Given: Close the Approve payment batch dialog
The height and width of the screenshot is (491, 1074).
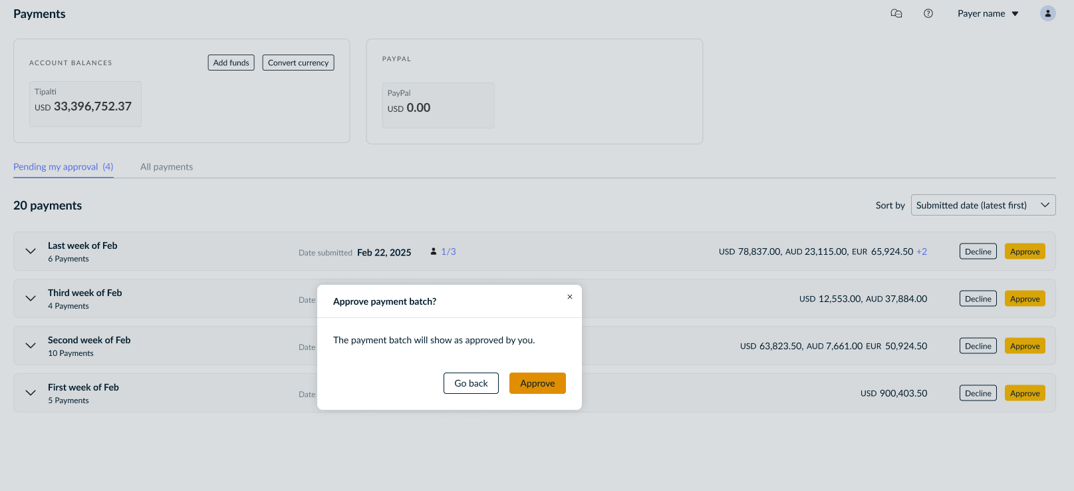Looking at the screenshot, I should click(570, 297).
